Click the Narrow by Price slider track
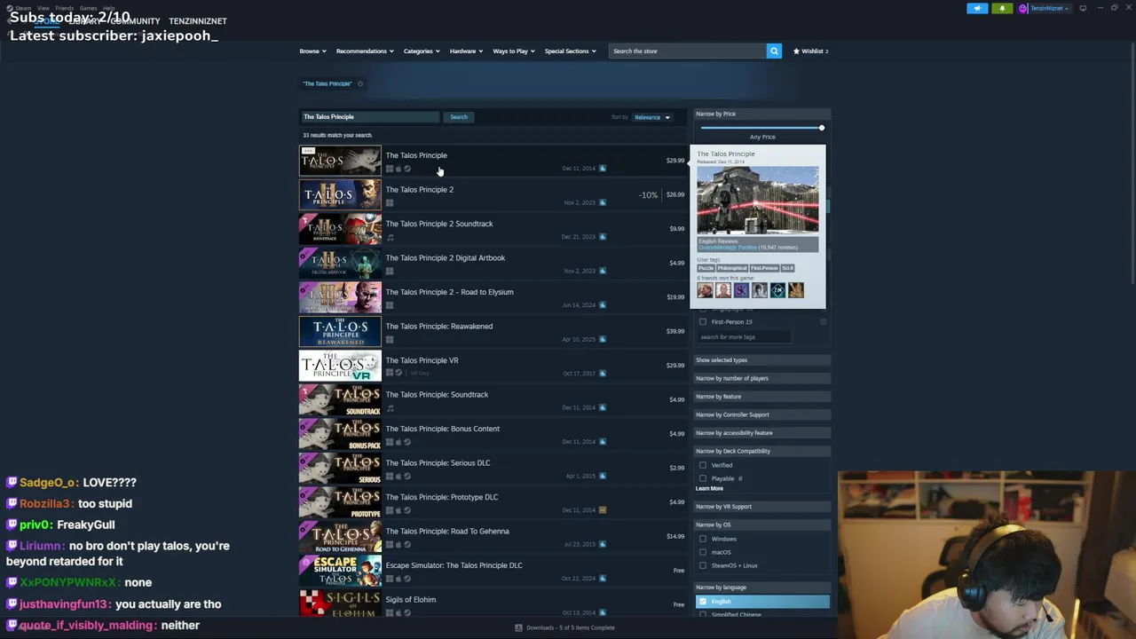Viewport: 1136px width, 639px height. [761, 128]
